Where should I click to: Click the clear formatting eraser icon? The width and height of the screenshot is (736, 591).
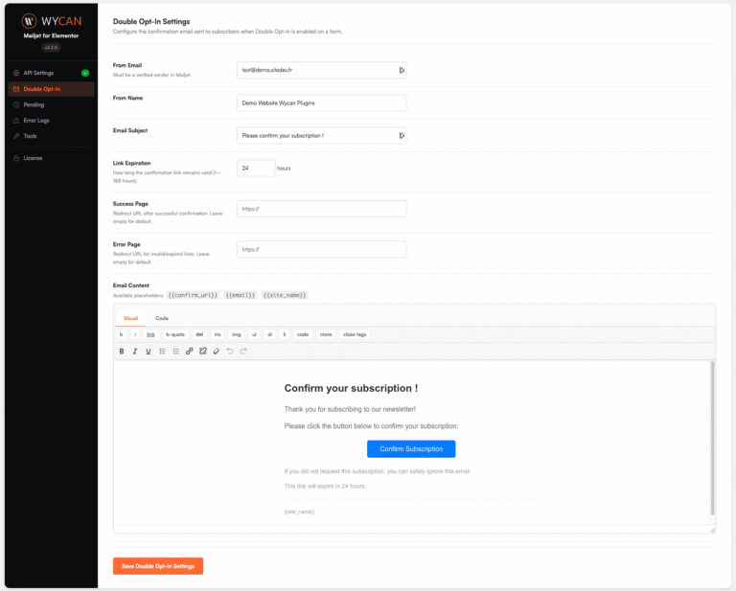217,351
